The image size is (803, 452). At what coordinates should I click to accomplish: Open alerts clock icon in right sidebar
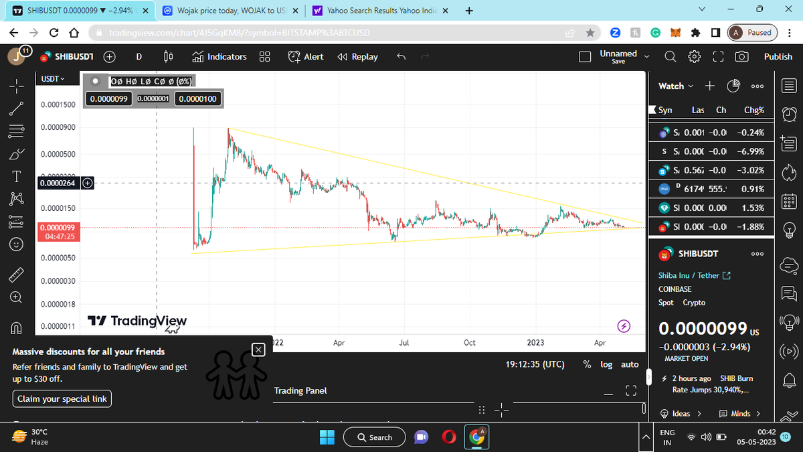point(788,114)
